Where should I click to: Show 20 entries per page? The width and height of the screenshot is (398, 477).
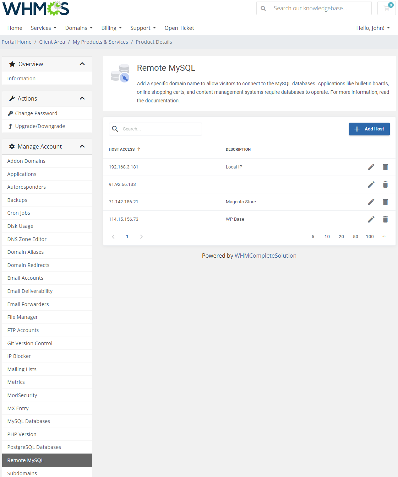tap(341, 237)
